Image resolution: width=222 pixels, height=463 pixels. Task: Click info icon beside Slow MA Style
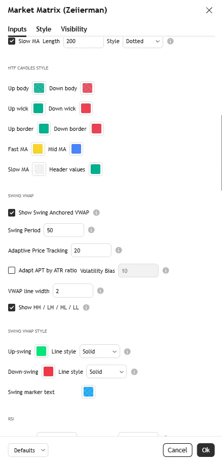pyautogui.click(x=170, y=42)
